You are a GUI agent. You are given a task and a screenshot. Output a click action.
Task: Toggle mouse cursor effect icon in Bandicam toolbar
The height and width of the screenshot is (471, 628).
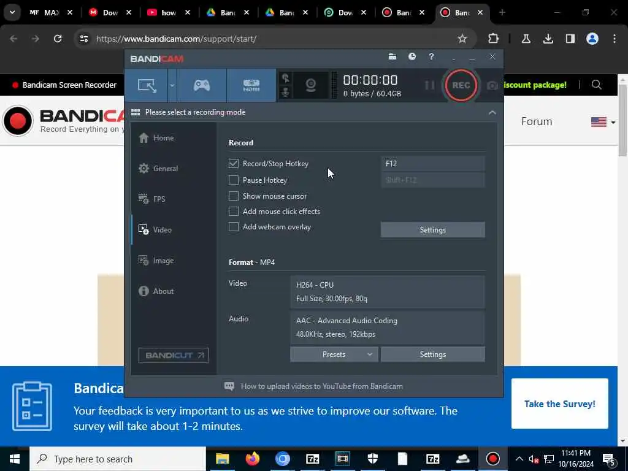click(286, 78)
